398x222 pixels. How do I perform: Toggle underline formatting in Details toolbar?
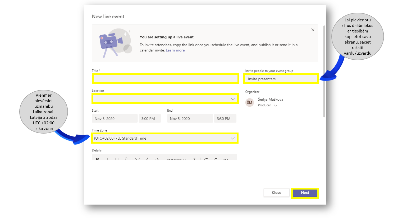(x=117, y=159)
